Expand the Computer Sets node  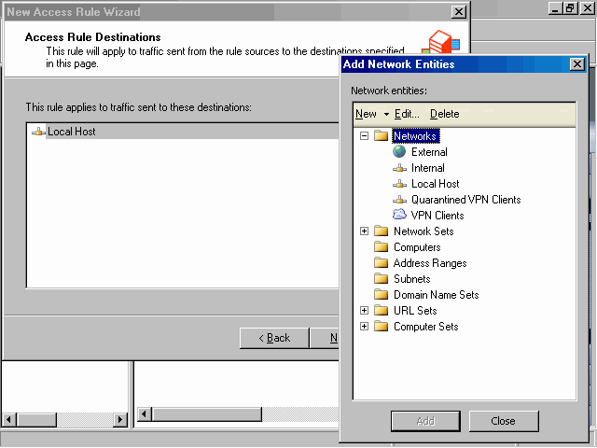365,327
